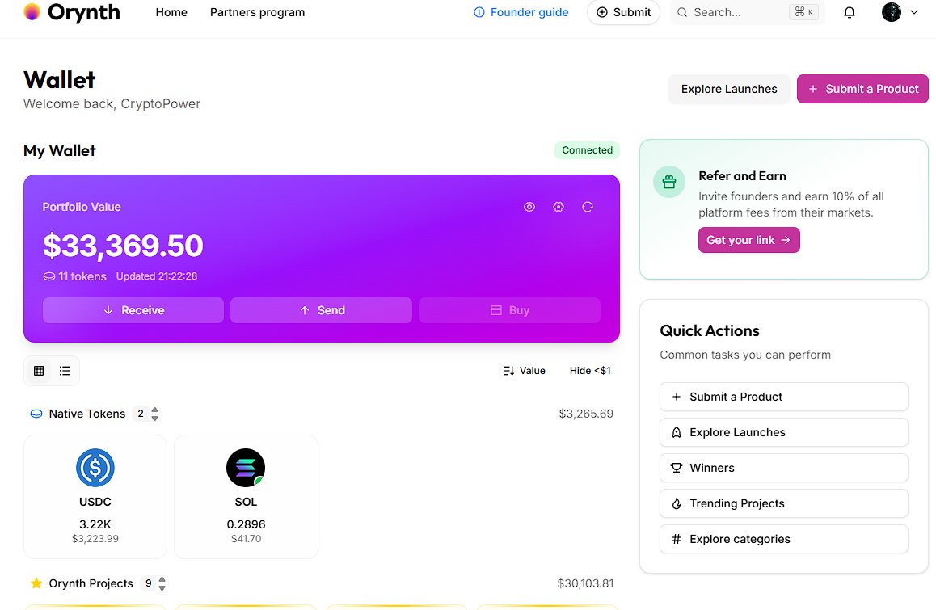The height and width of the screenshot is (610, 936).
Task: Click the Buy button
Action: point(509,310)
